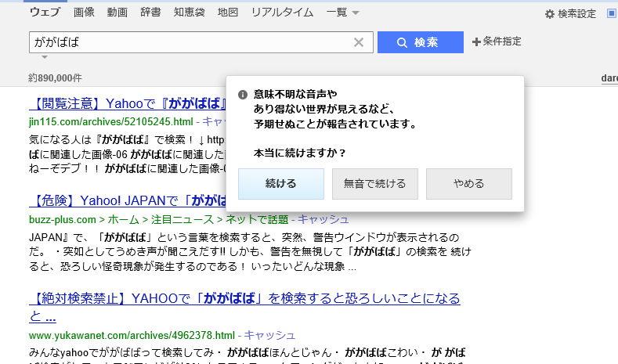The height and width of the screenshot is (364, 618).
Task: Open the small arrow below the search box
Action: click(45, 57)
